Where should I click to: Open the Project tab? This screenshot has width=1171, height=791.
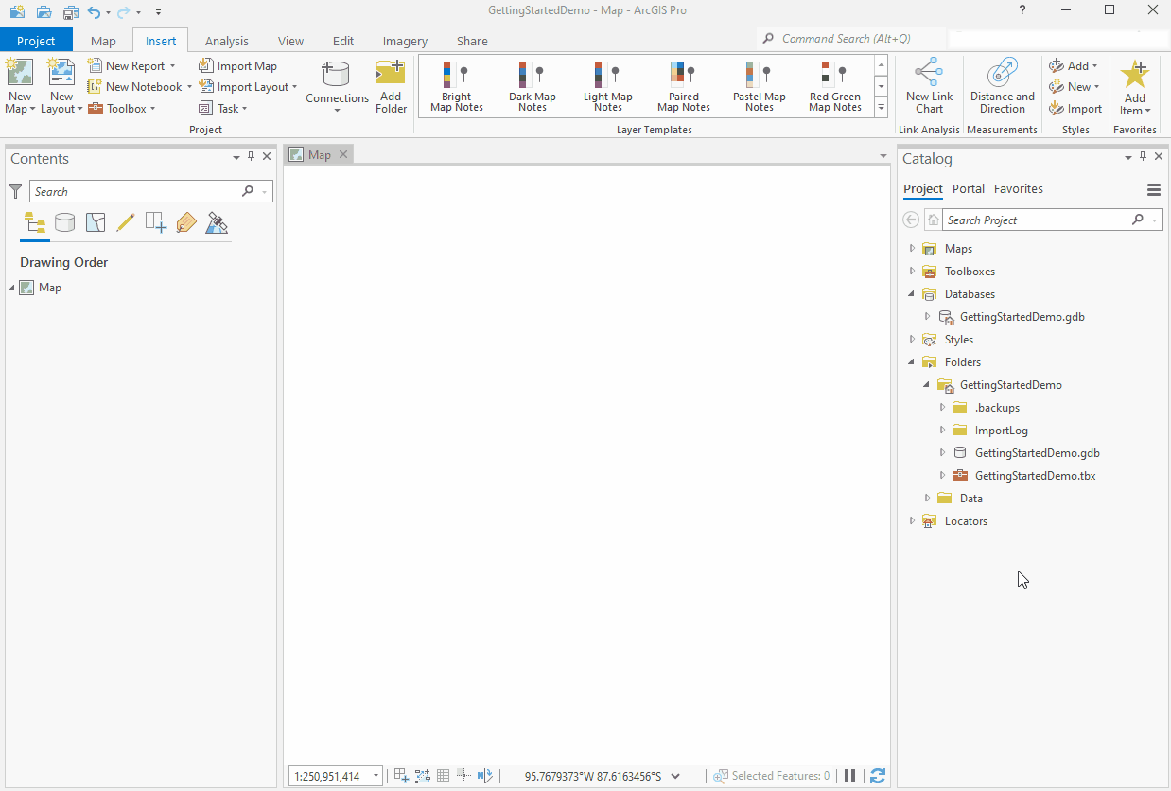click(x=36, y=41)
